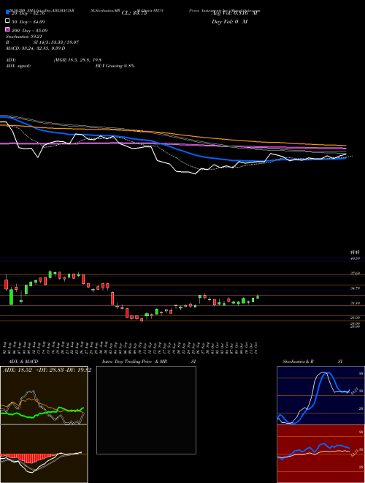Image resolution: width=365 pixels, height=483 pixels.
Task: Click the RSI 14/5 value '53.33 / 59.07'
Action: coord(64,42)
